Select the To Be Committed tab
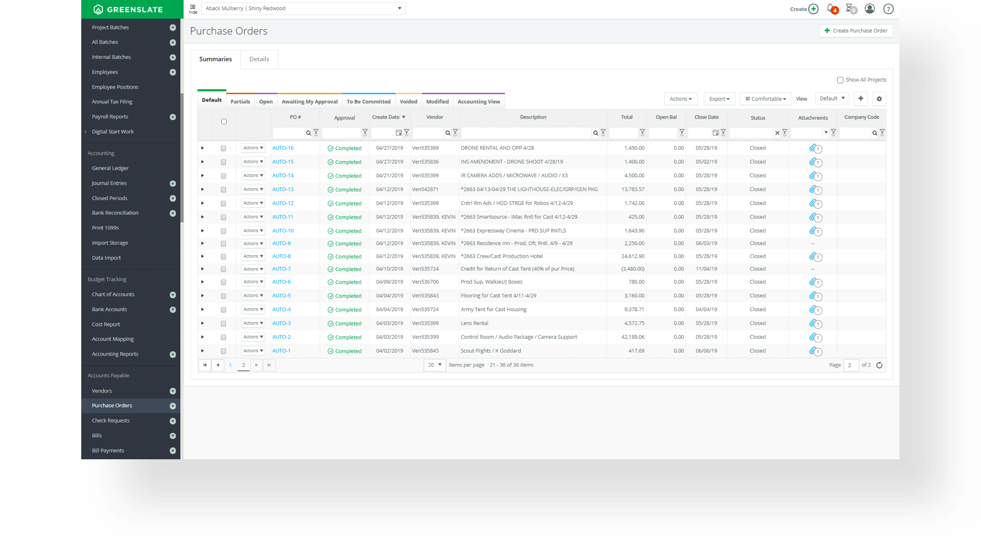Viewport: 981px width, 543px height. tap(369, 102)
